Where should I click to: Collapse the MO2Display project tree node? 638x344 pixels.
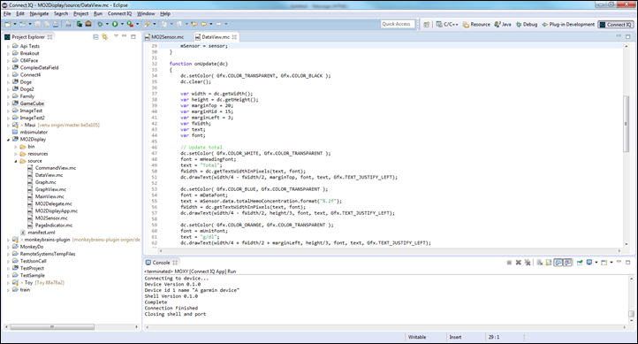tap(8, 140)
